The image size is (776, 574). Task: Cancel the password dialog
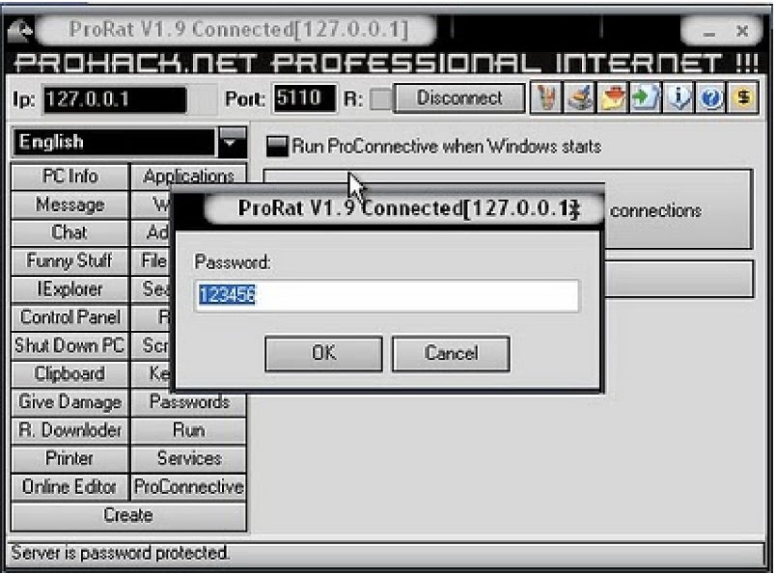(450, 353)
